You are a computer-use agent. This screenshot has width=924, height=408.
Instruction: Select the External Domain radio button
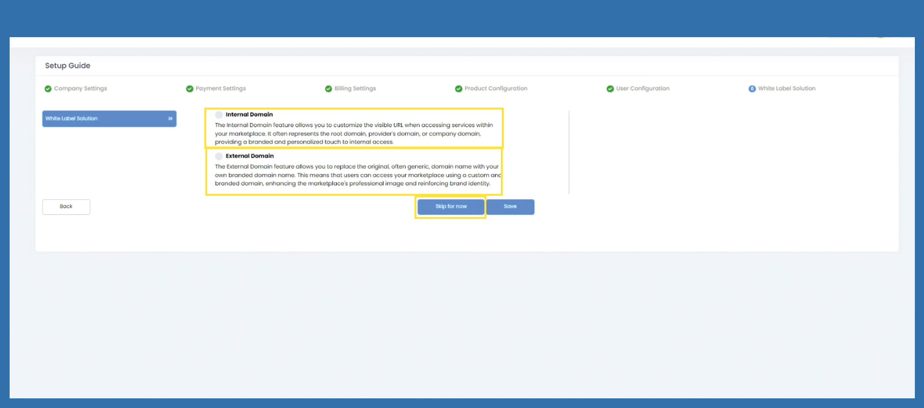219,156
